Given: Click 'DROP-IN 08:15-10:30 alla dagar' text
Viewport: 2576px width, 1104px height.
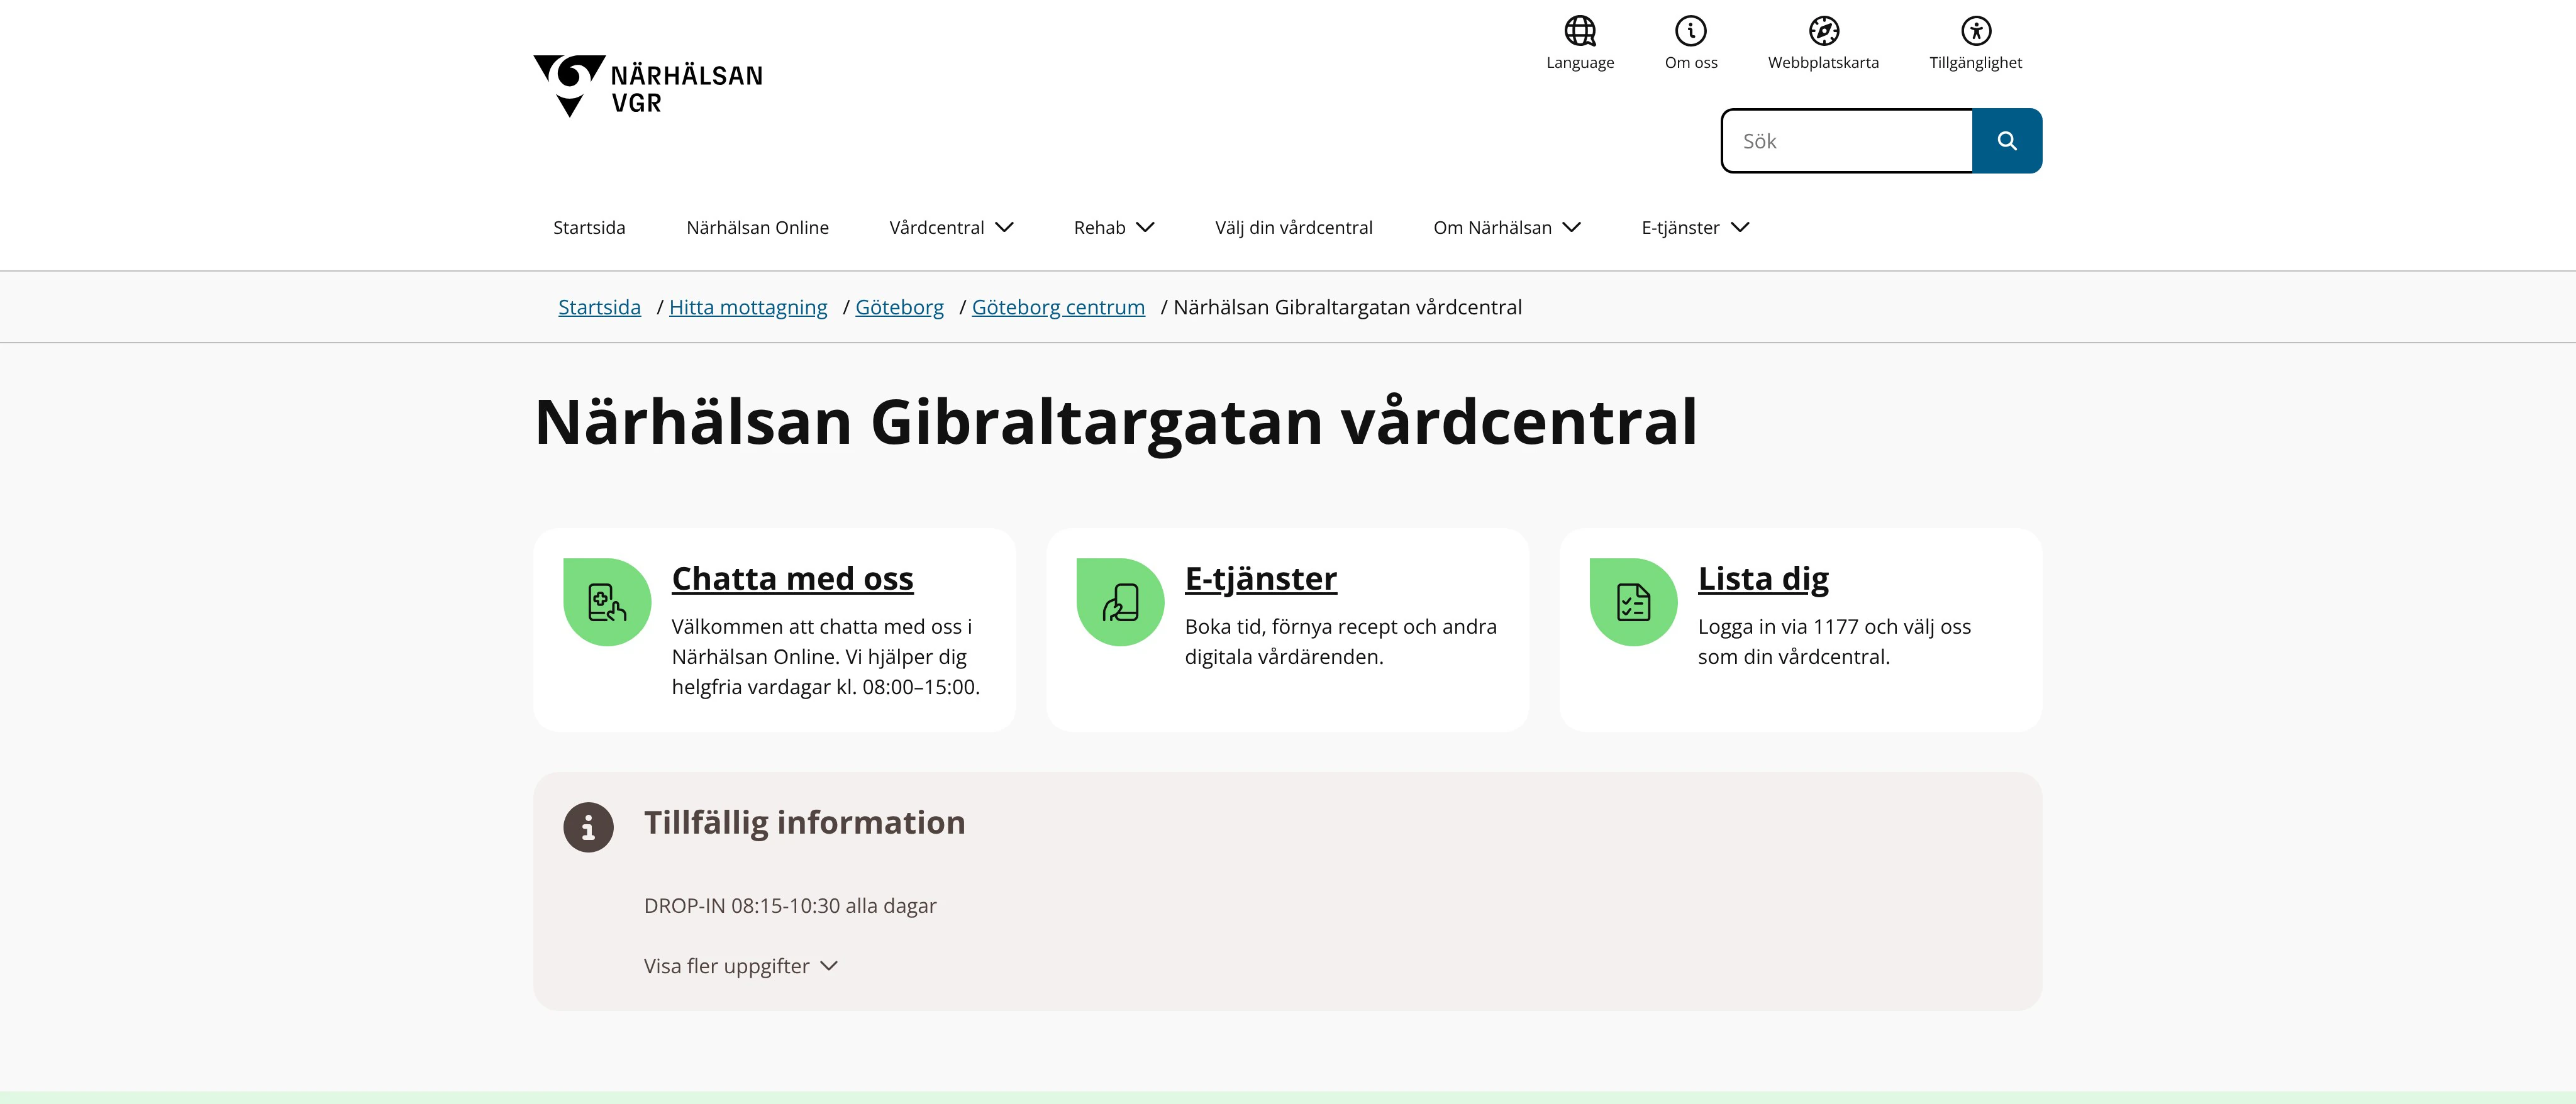Looking at the screenshot, I should click(x=790, y=906).
